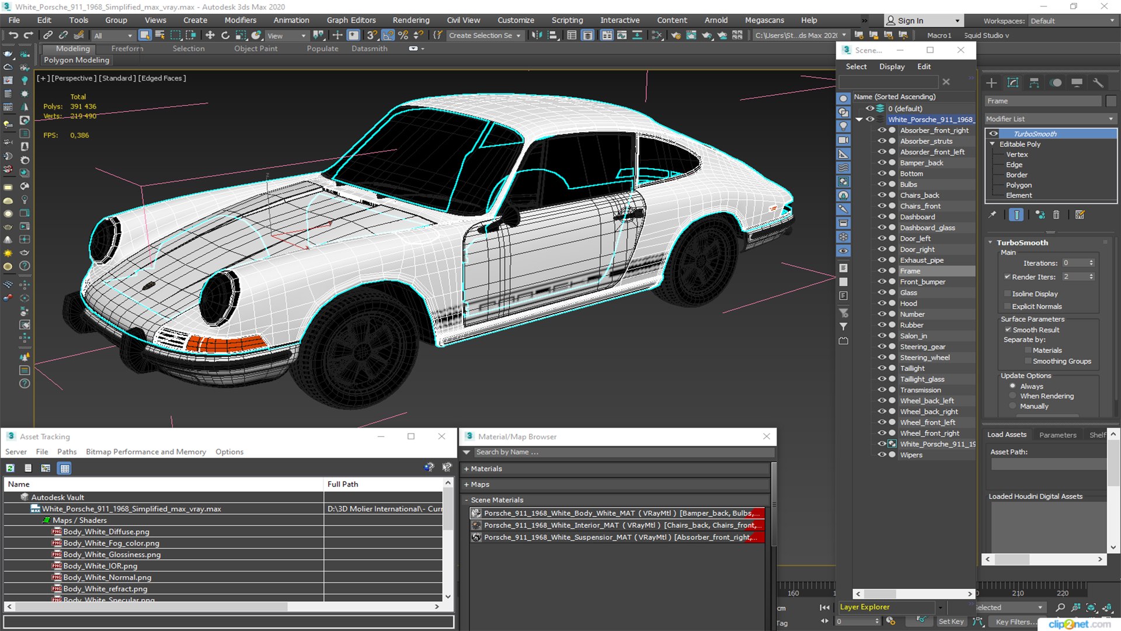Toggle the Angle Snap tool
1121x631 pixels.
(388, 36)
